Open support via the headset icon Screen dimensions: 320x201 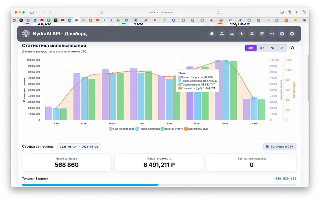[x=272, y=34]
